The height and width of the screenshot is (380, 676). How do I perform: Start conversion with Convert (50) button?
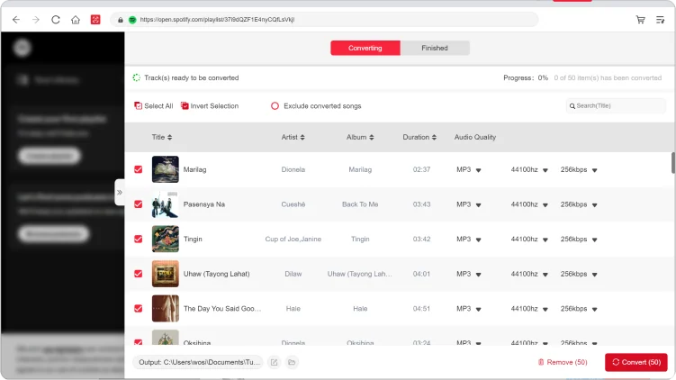[x=635, y=362]
